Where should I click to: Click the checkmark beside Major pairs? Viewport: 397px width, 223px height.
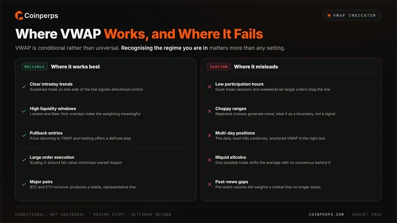click(x=24, y=184)
